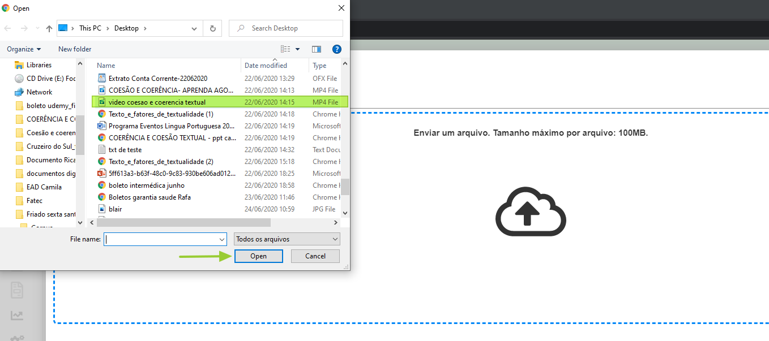Close the Open dialog window
The image size is (769, 341).
pyautogui.click(x=341, y=8)
